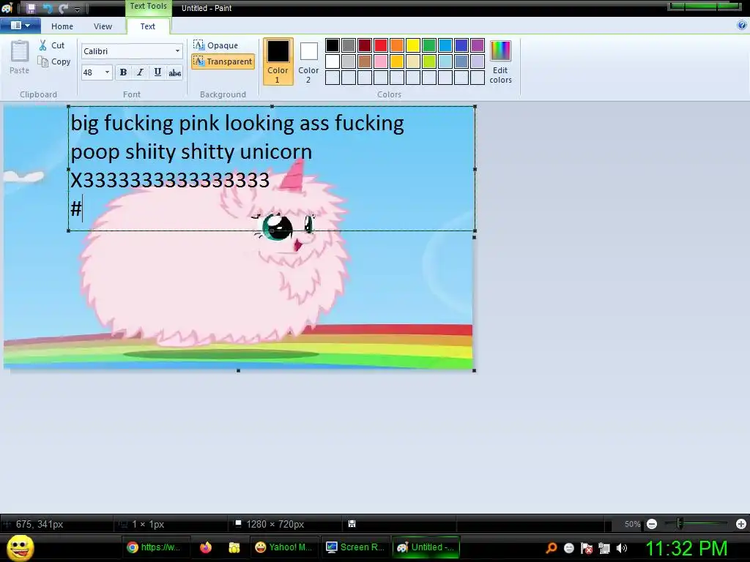
Task: Copy the selected text
Action: click(54, 61)
